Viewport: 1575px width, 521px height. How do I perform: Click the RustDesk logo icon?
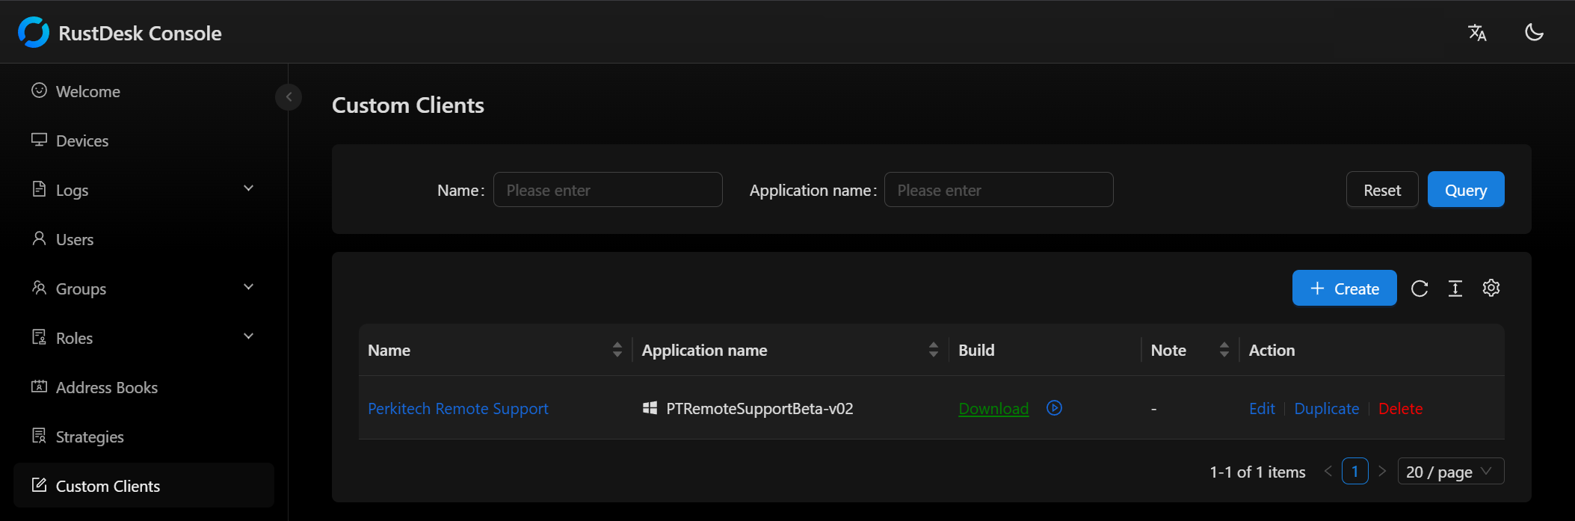tap(34, 32)
